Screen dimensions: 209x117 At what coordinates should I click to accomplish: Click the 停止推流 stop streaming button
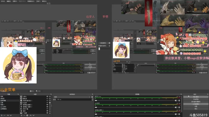tap(196, 97)
